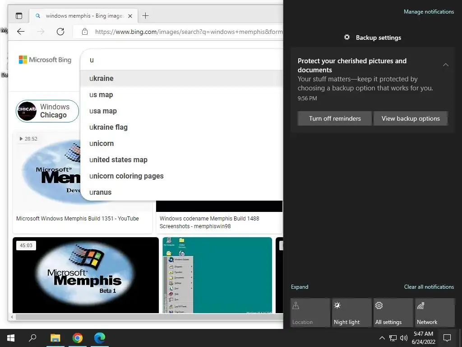Image resolution: width=462 pixels, height=347 pixels.
Task: Open Windows Chicago related search chip
Action: pyautogui.click(x=47, y=111)
